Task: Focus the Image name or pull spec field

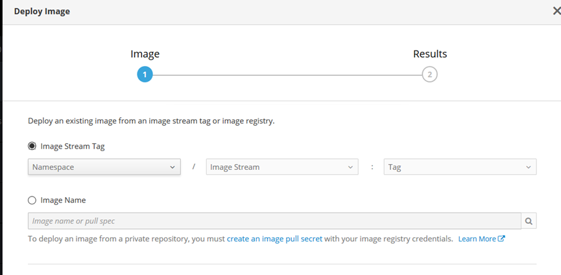Action: pyautogui.click(x=274, y=221)
